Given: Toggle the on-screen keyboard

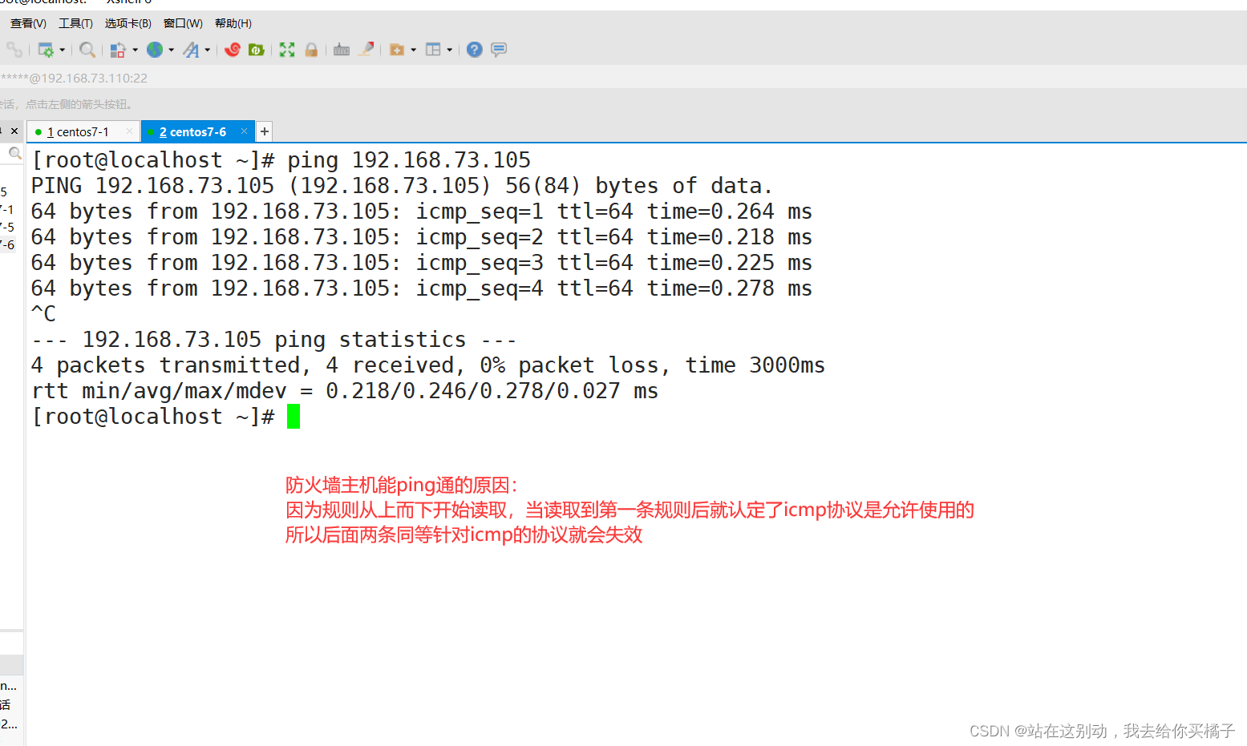Looking at the screenshot, I should [x=341, y=49].
